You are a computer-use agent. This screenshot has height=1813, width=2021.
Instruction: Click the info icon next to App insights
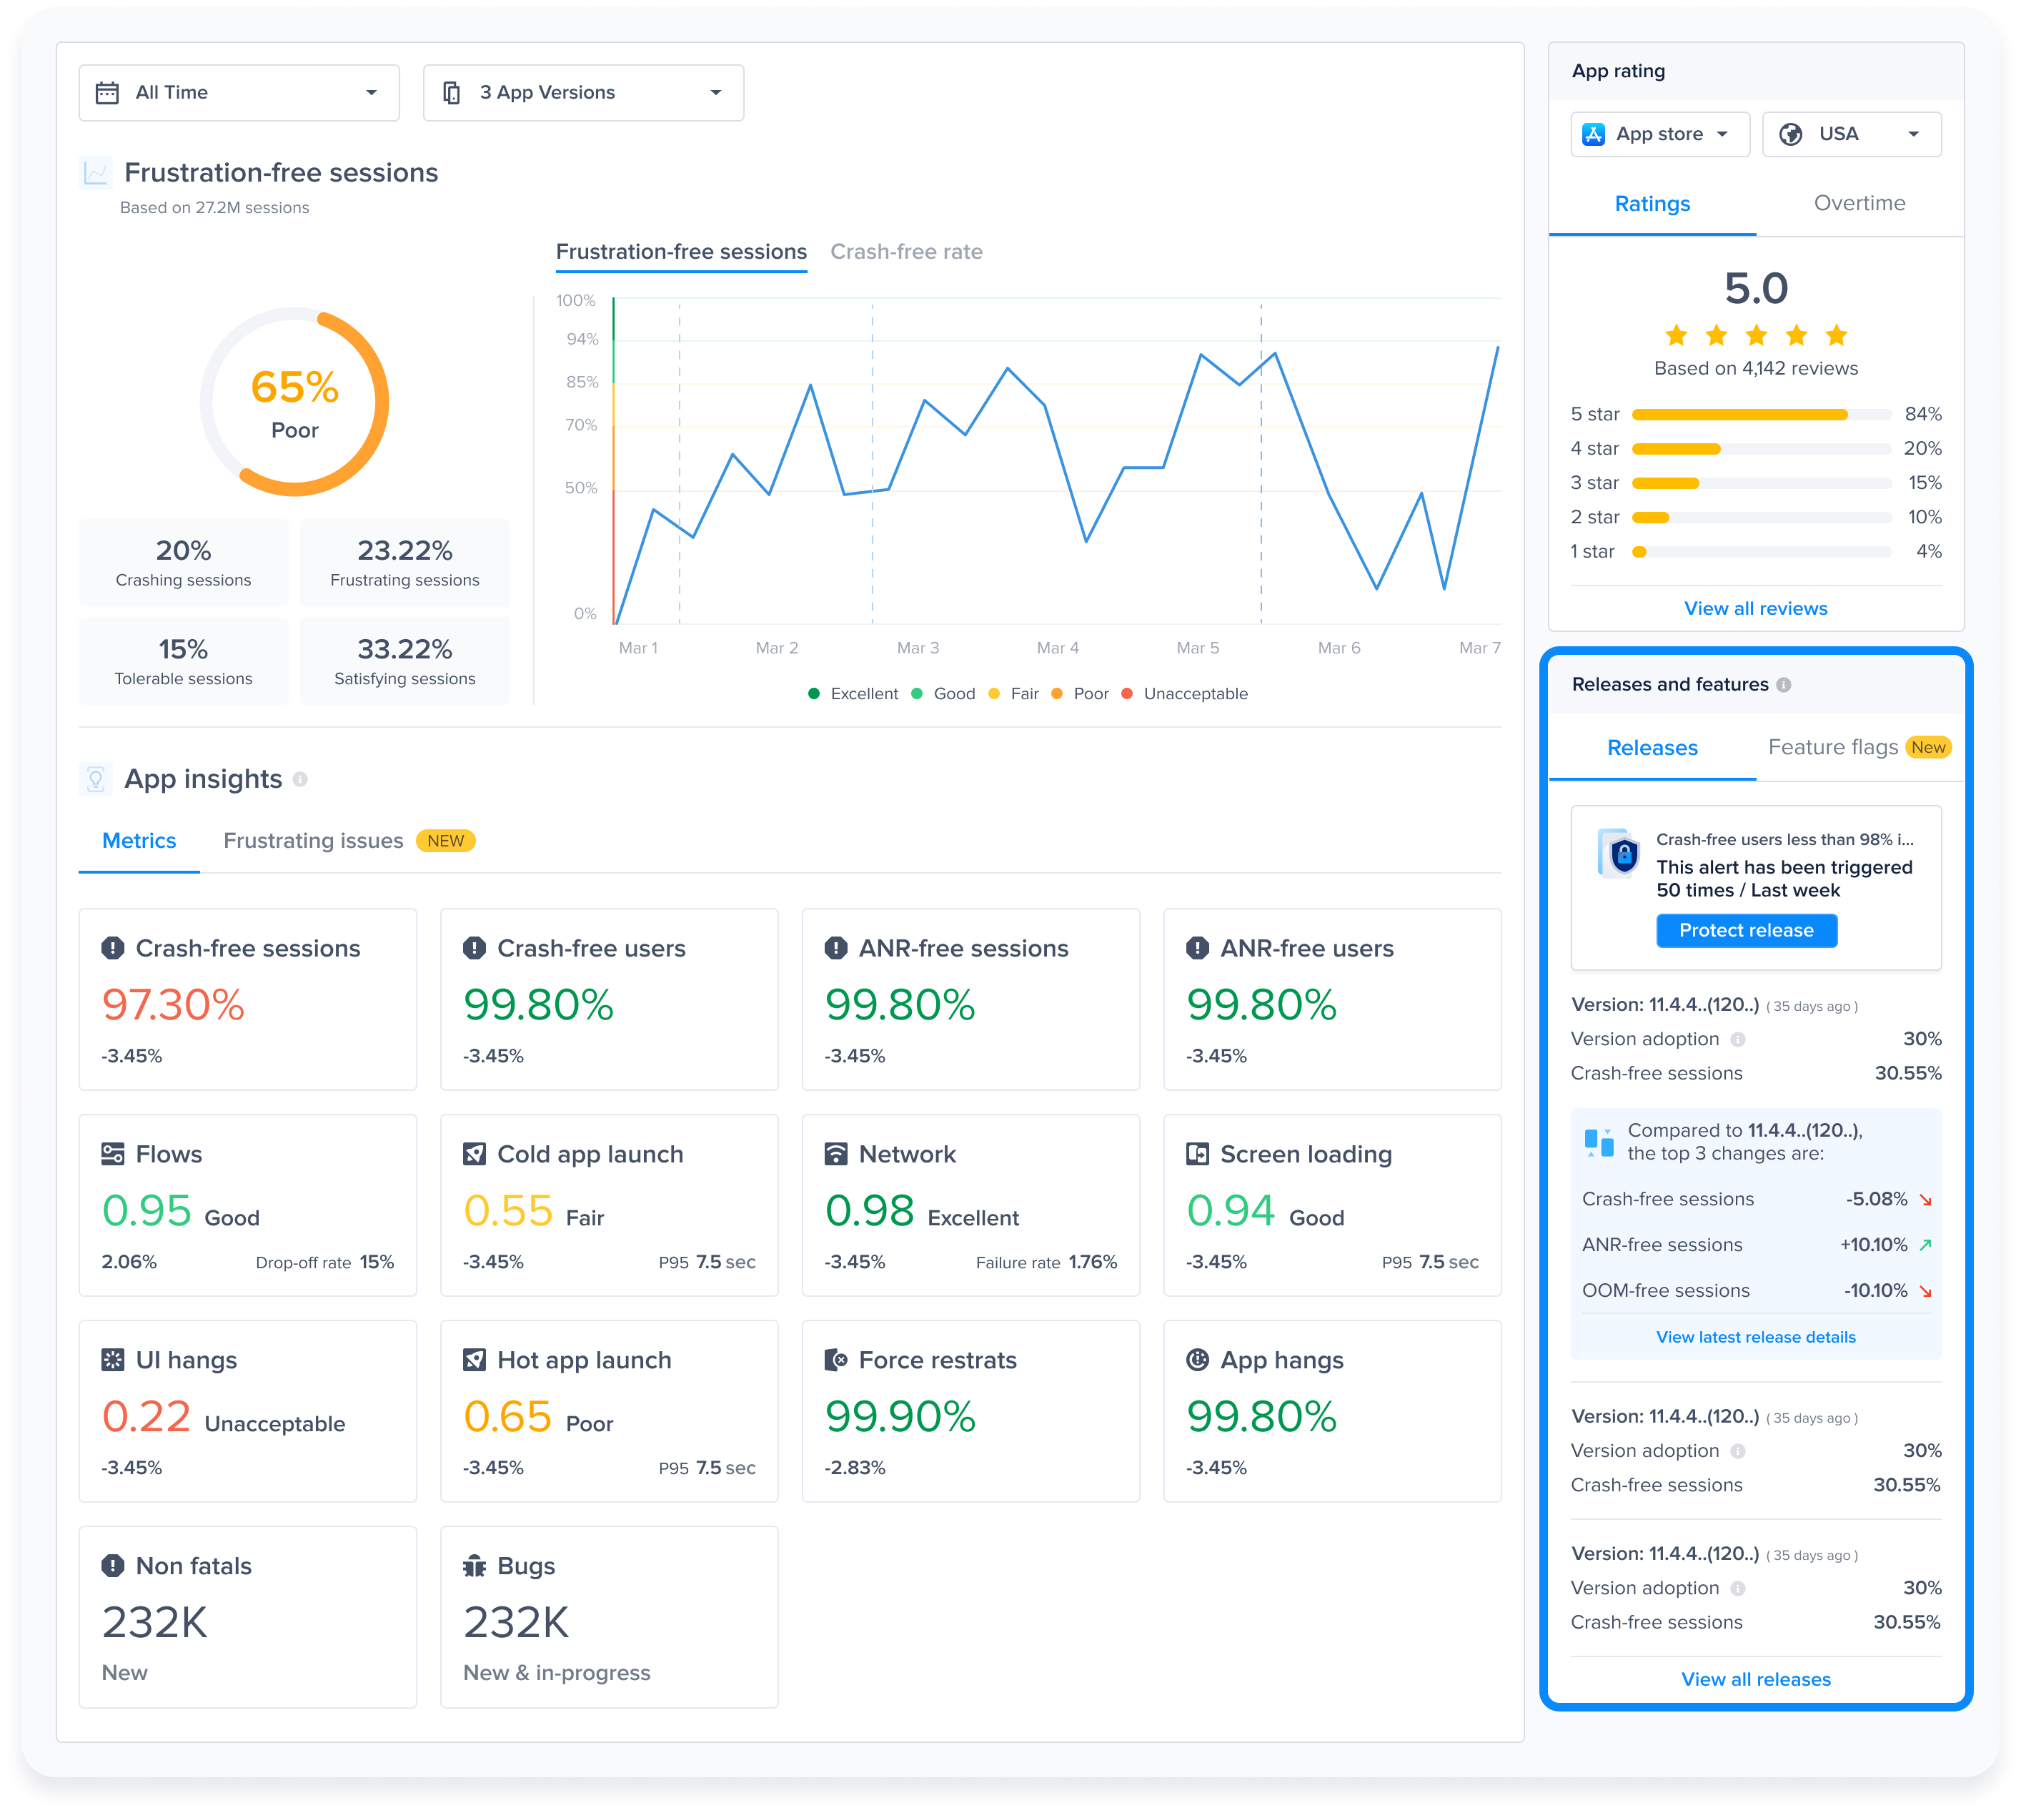pos(299,779)
